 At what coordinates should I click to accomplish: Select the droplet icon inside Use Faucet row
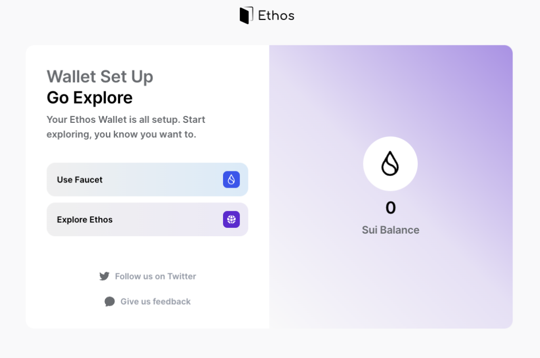point(232,179)
